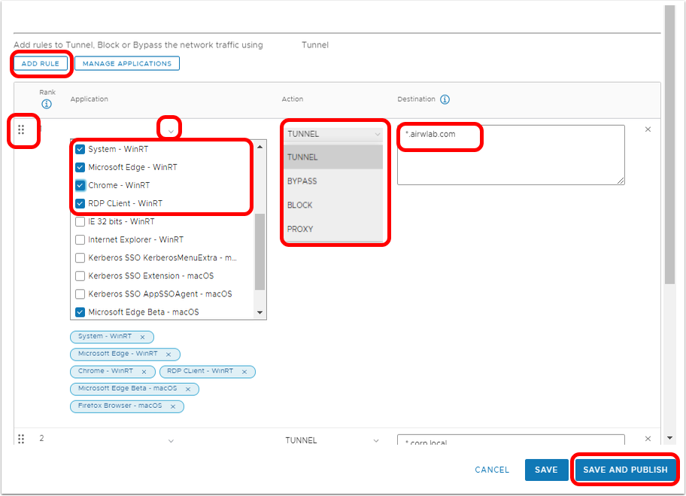686x496 pixels.
Task: Remove the Microsoft Edge Beta - macOS tag
Action: [187, 389]
